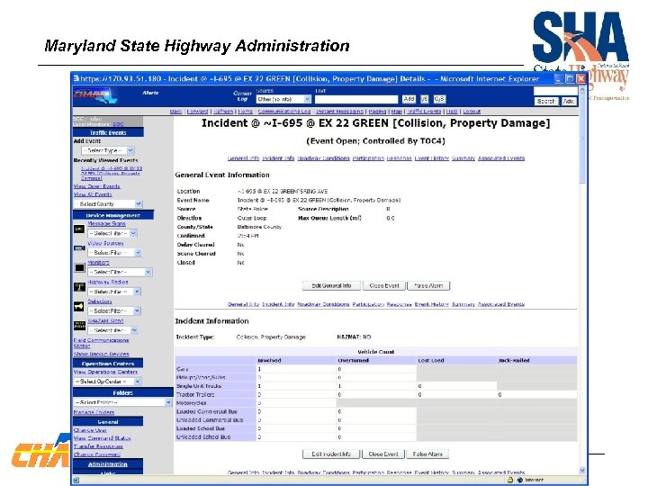Open the Video Sources link
The width and height of the screenshot is (648, 486).
[x=105, y=243]
